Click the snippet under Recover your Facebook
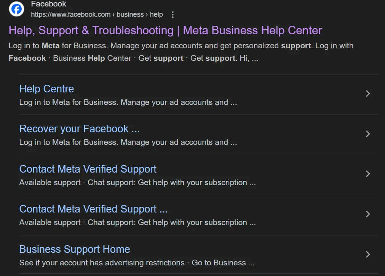 pyautogui.click(x=128, y=143)
